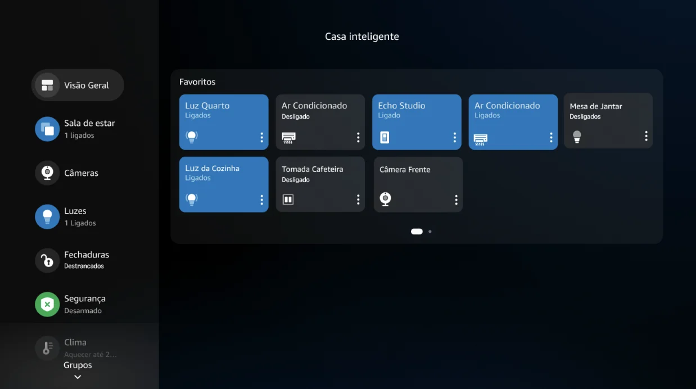Screen dimensions: 696x389
Task: Open Tomada Cafeteira card title
Action: pyautogui.click(x=312, y=169)
